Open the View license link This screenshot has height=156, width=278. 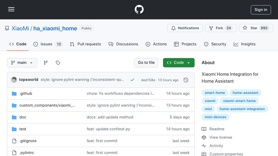(x=217, y=137)
